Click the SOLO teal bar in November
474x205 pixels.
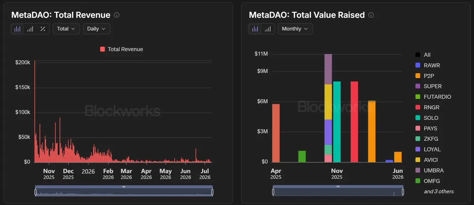tap(337, 122)
